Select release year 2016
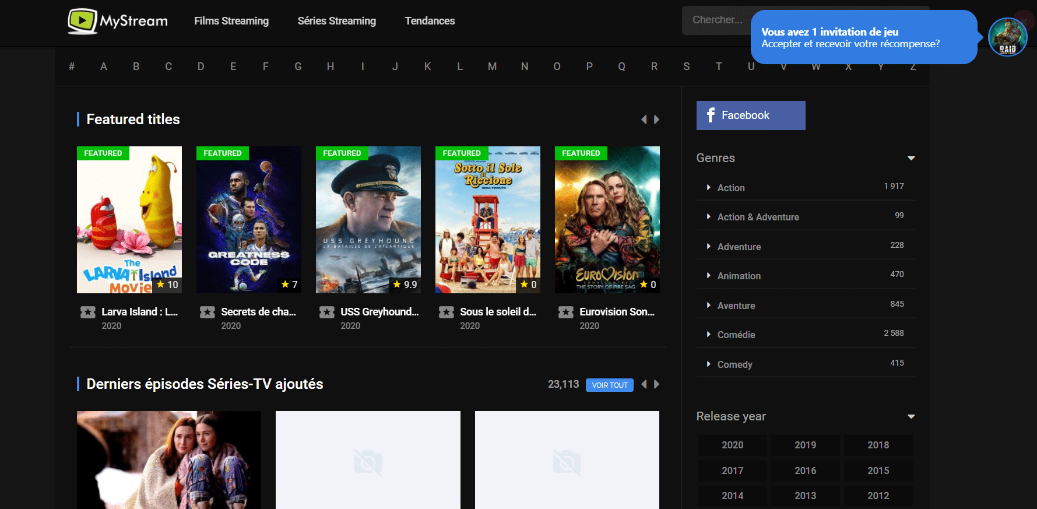This screenshot has width=1037, height=509. (806, 471)
